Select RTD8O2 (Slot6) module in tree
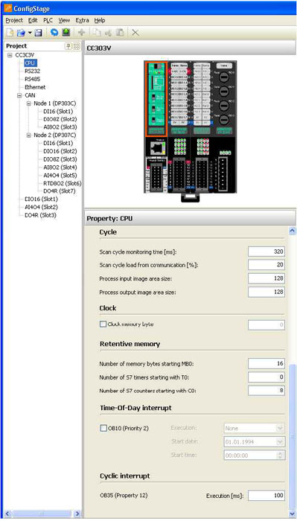 (x=63, y=183)
